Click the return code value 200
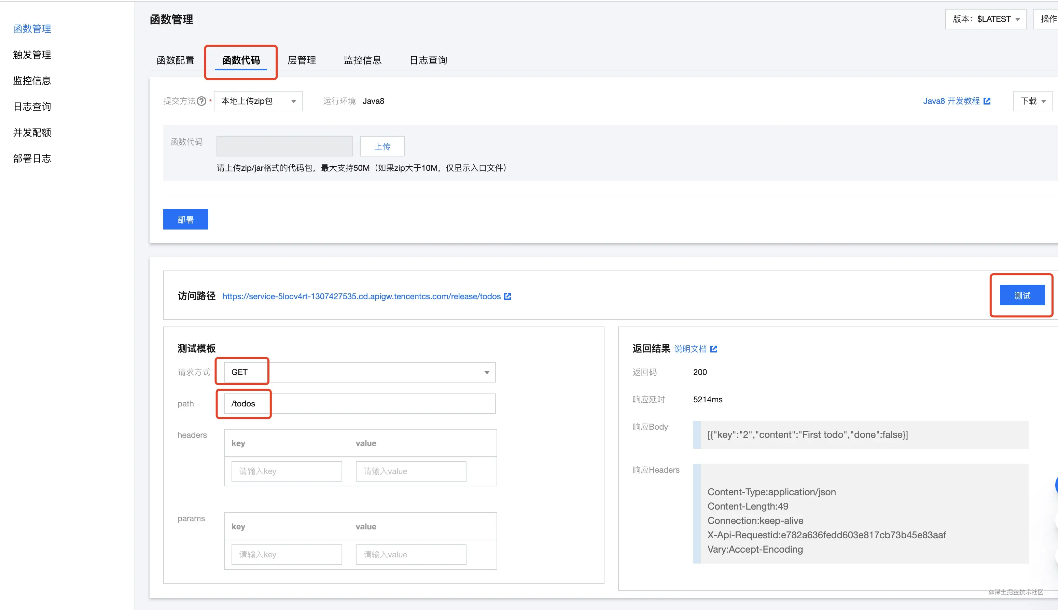 700,372
